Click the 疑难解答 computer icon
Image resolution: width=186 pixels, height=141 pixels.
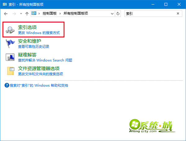point(11,57)
